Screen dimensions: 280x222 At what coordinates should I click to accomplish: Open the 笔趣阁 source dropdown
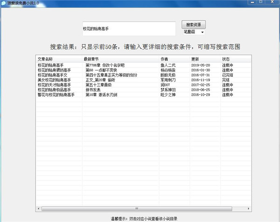click(194, 32)
